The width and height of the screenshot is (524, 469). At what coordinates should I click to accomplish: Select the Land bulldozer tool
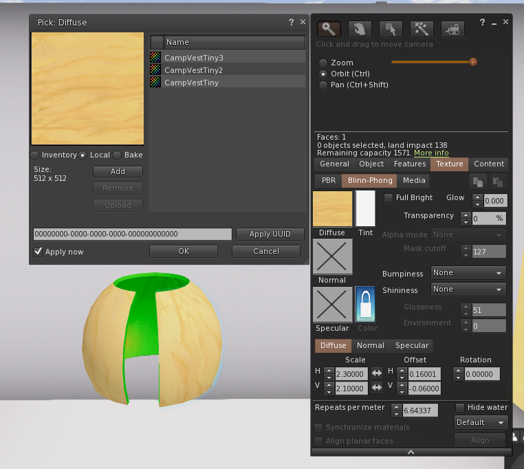pos(452,29)
